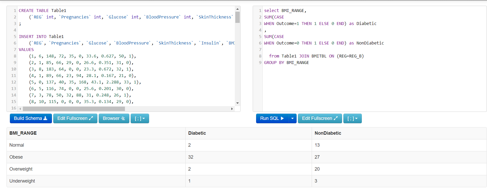Open the schema Browser view

[114, 118]
